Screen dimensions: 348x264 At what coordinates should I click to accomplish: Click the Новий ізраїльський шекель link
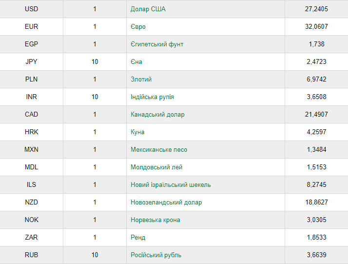[171, 184]
